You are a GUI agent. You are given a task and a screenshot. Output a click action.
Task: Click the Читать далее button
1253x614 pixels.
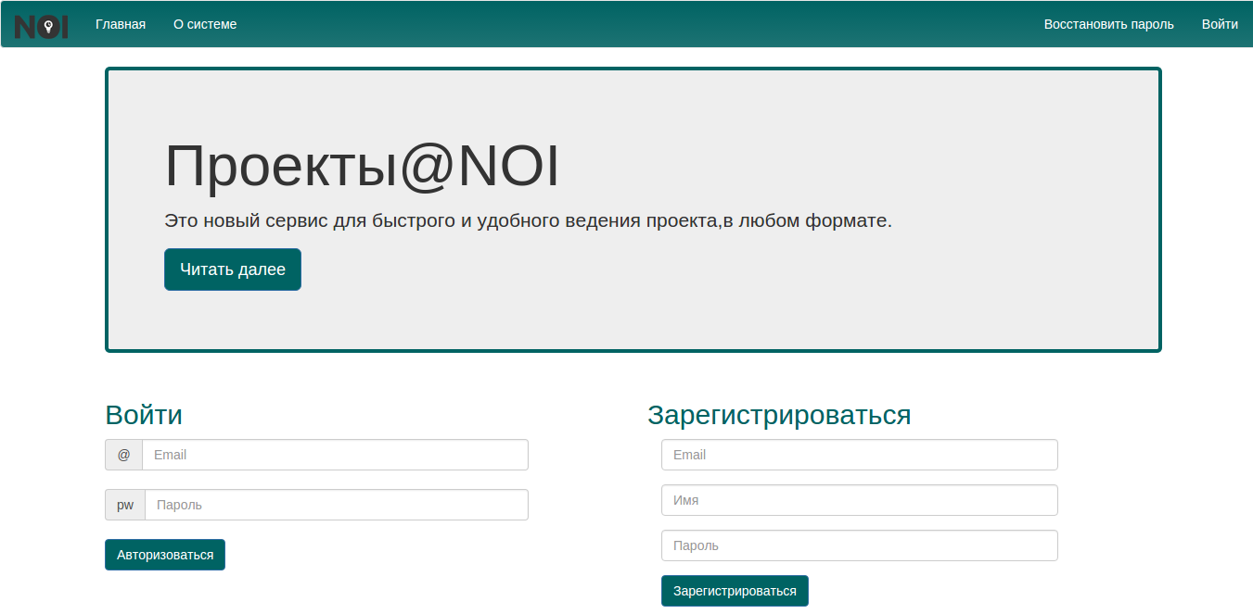pyautogui.click(x=233, y=269)
